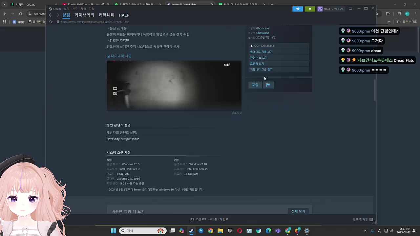This screenshot has height=236, width=420.
Task: Open Microsoft Teams from the taskbar
Action: click(x=278, y=231)
